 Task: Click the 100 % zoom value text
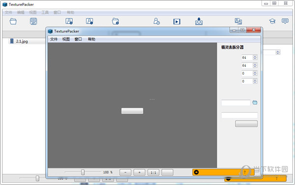pos(108,172)
